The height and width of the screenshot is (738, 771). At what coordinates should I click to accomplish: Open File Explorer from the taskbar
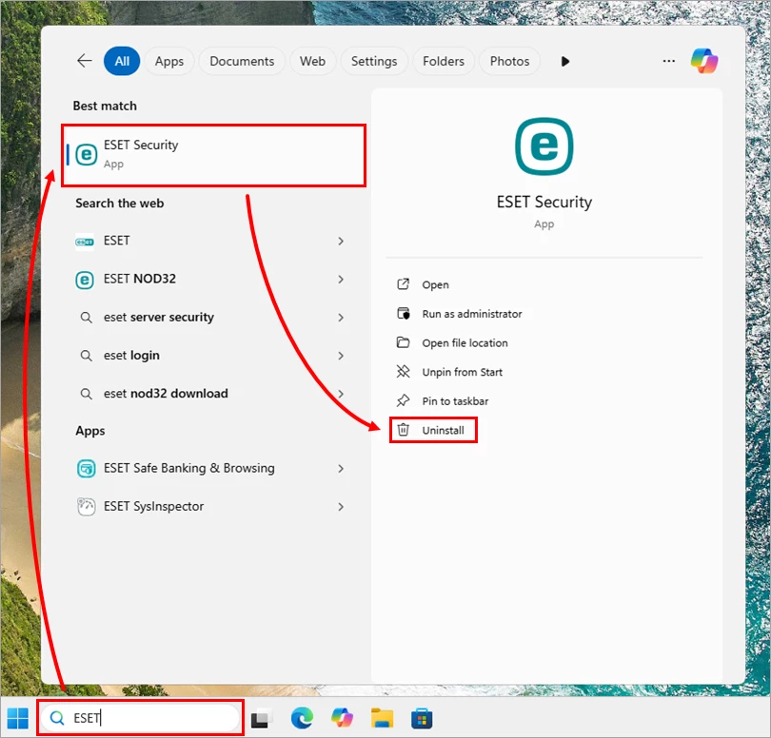pyautogui.click(x=382, y=717)
